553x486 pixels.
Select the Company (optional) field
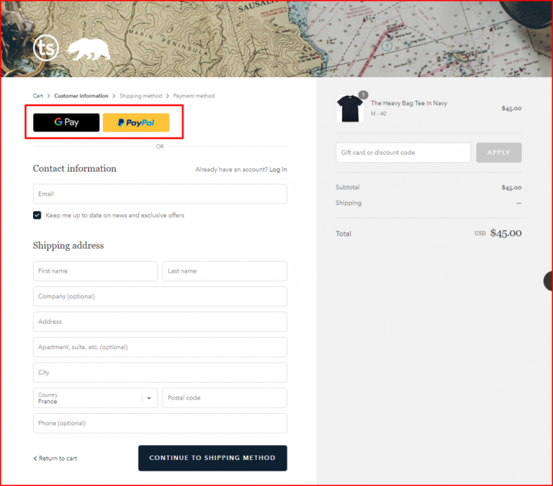tap(160, 296)
